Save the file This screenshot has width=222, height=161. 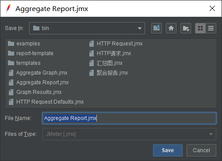pos(168,150)
